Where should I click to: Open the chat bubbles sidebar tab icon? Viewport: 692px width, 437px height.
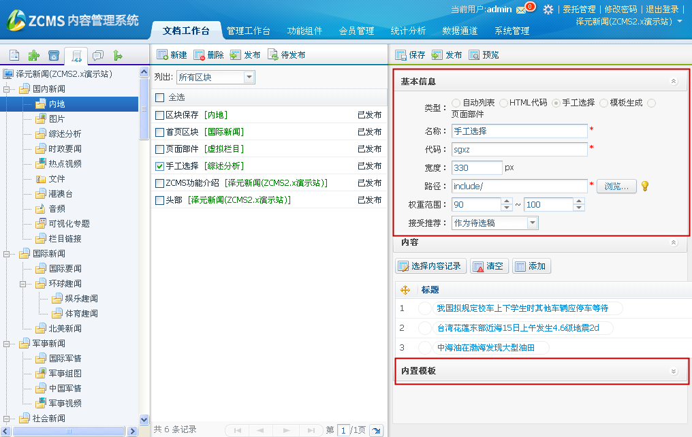(x=97, y=55)
